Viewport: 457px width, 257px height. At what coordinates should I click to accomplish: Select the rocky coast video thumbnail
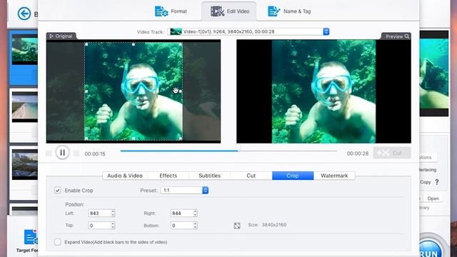(25, 164)
